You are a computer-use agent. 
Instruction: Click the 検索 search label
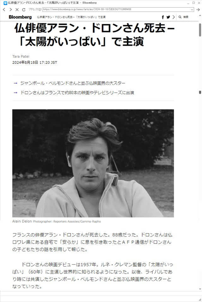pos(186,17)
